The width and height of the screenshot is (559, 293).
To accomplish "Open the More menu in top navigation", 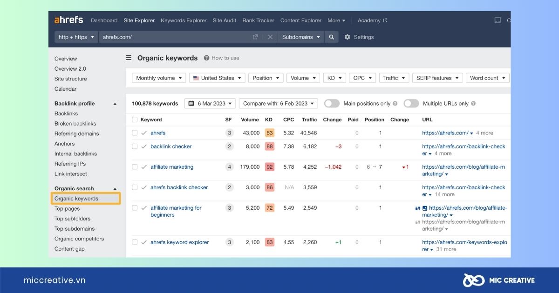I will click(336, 20).
